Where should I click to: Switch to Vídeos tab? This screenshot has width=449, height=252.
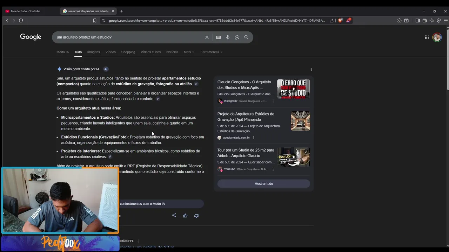point(110,52)
